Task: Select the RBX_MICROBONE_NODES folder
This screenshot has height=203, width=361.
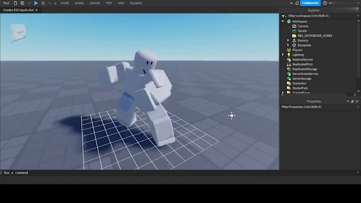Action: click(x=315, y=36)
